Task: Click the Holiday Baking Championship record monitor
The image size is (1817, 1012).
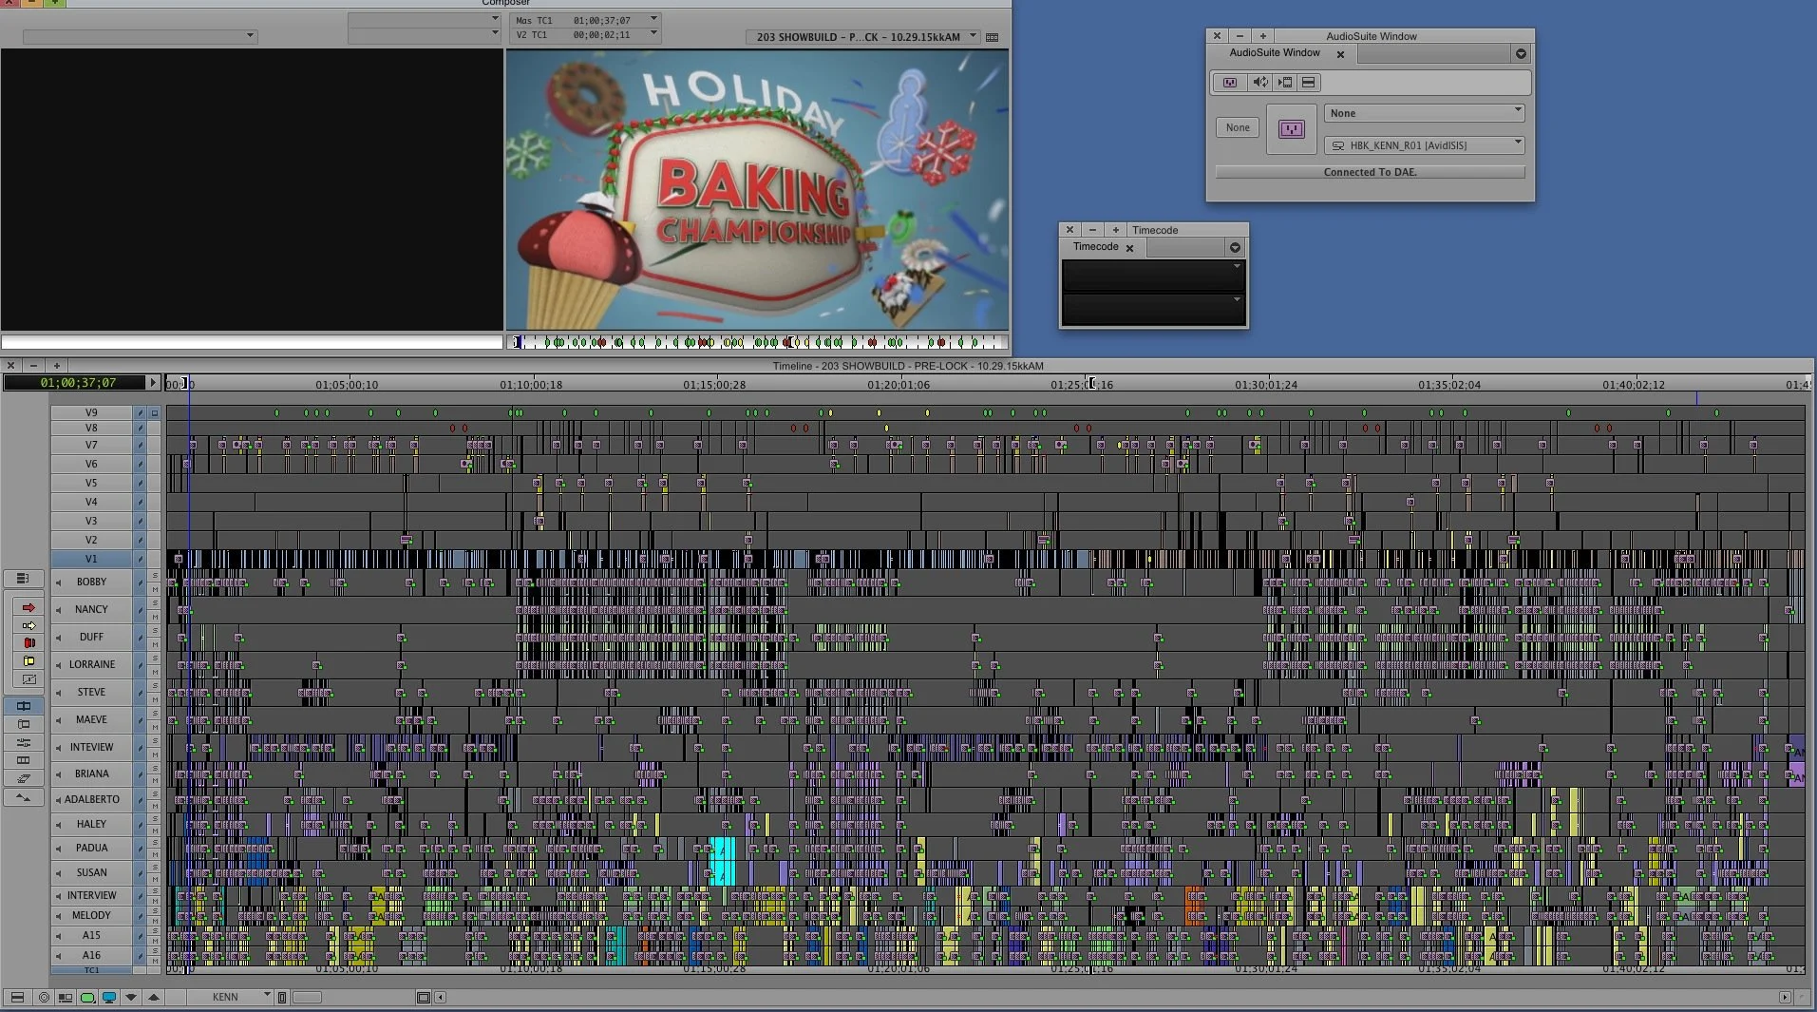Action: (x=757, y=190)
